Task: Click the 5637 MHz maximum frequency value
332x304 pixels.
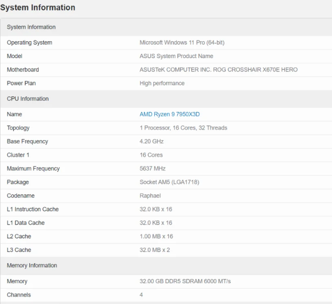Action: pyautogui.click(x=152, y=168)
